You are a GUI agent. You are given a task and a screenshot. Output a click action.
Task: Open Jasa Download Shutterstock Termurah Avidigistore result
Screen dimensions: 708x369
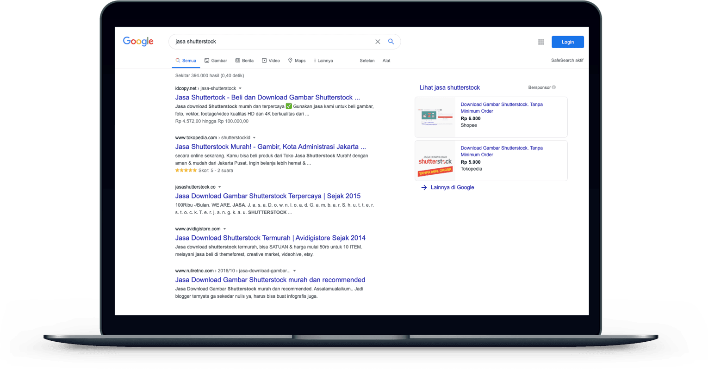tap(270, 238)
